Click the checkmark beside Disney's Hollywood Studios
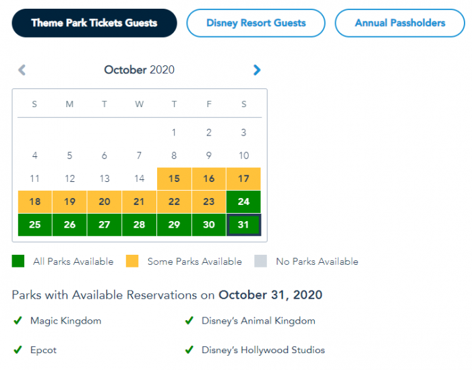472x370 pixels. point(189,350)
